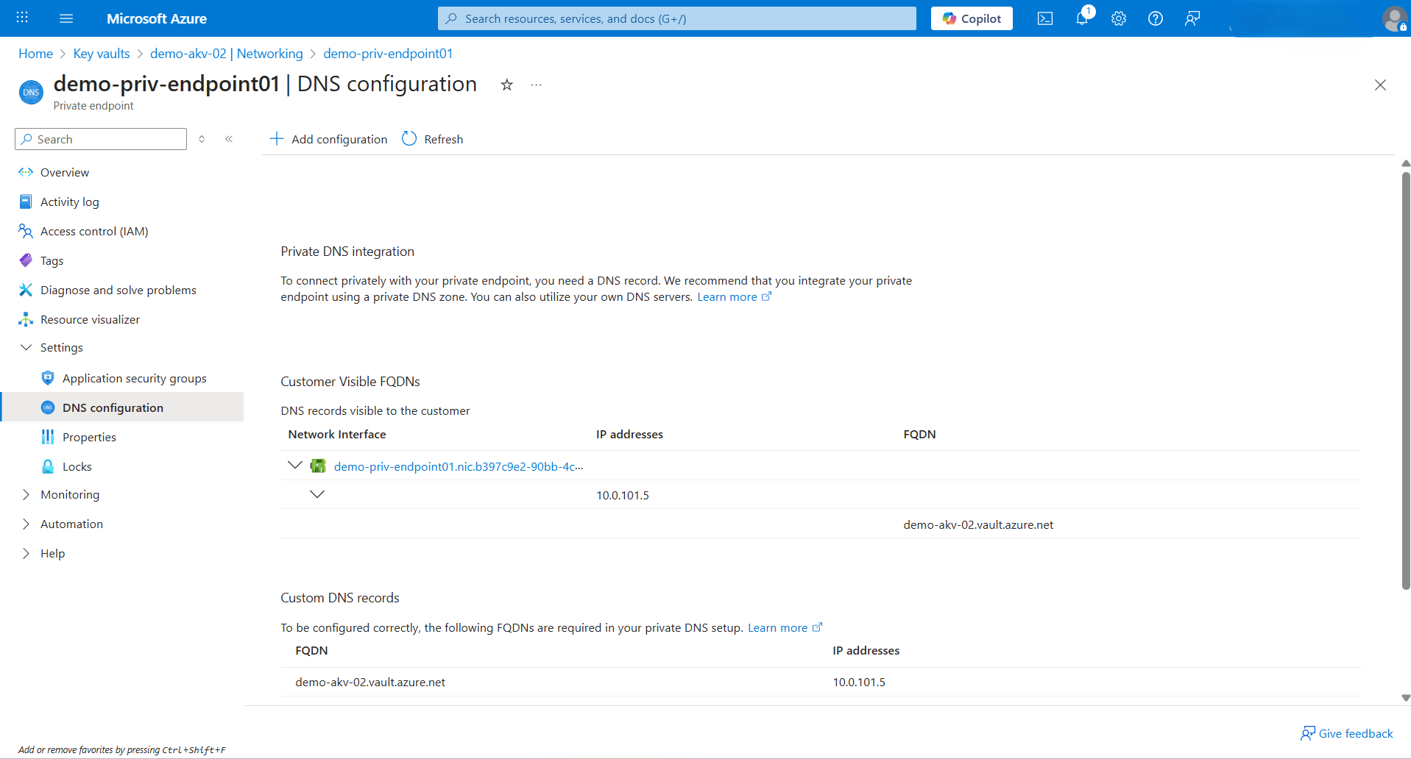Open the more actions ellipsis
The height and width of the screenshot is (759, 1411).
pyautogui.click(x=535, y=85)
